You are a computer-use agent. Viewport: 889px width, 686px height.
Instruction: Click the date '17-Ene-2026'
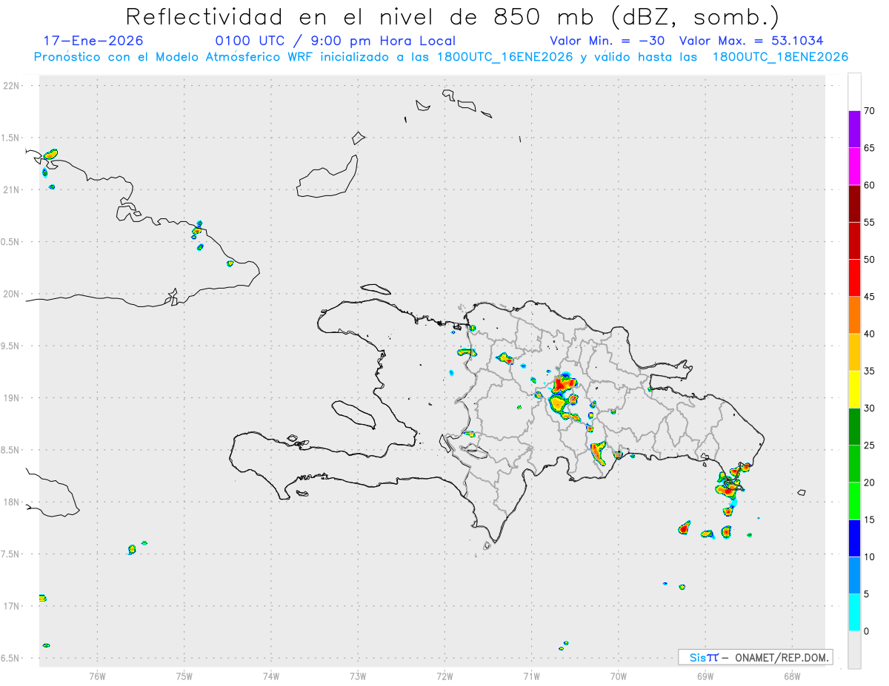coord(93,41)
